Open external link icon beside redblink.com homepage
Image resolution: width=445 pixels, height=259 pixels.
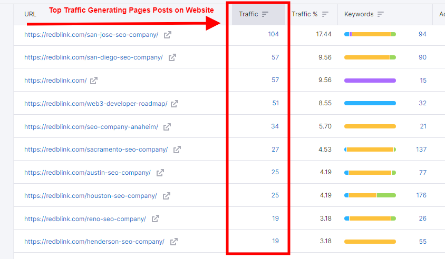94,81
